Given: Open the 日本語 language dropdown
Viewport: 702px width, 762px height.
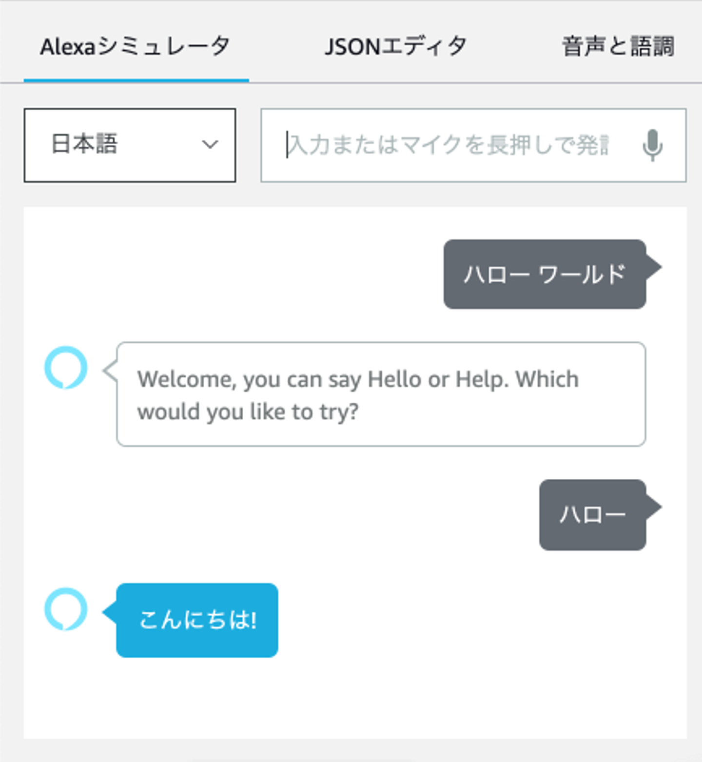Looking at the screenshot, I should pos(129,145).
